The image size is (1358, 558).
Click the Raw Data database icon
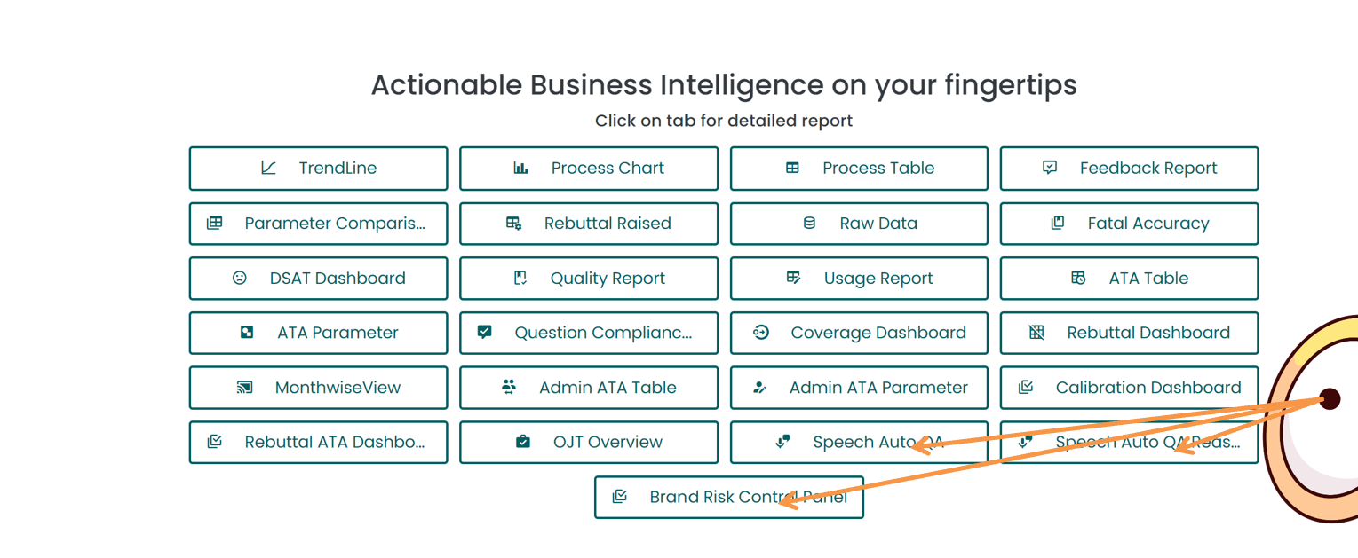(809, 223)
